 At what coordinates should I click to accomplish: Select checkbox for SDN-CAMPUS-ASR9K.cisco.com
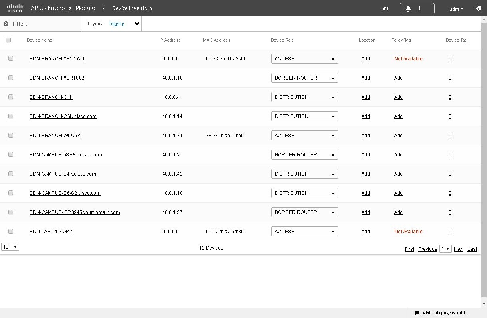point(11,154)
